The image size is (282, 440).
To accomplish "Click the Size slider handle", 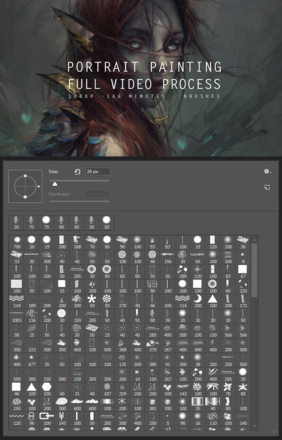I will coord(55,184).
